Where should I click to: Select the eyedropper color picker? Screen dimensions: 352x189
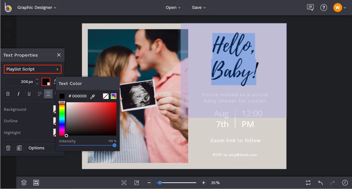coord(92,96)
